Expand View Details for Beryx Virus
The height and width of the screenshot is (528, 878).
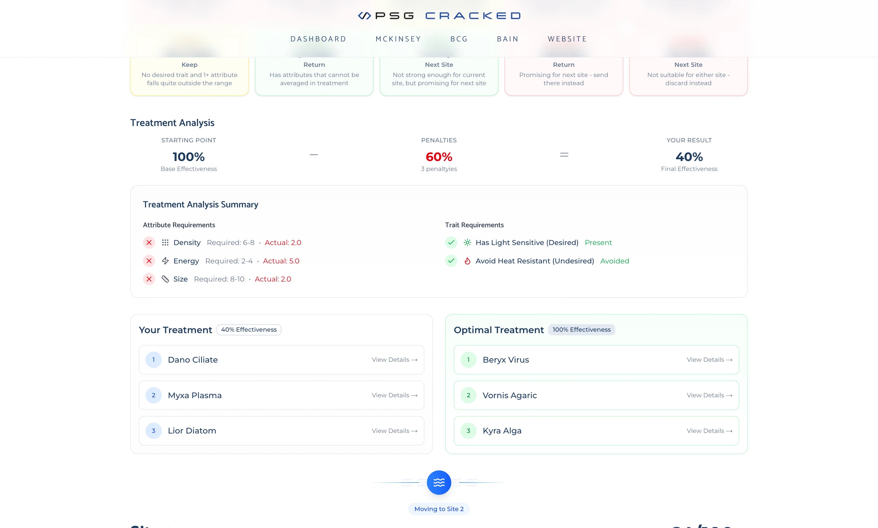tap(709, 360)
